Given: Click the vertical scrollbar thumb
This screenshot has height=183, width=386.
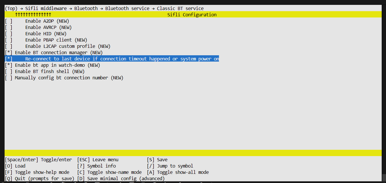Looking at the screenshot, I should coord(384,178).
